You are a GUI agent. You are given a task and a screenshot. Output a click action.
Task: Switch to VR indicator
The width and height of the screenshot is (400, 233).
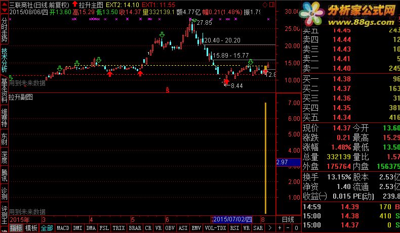point(158,228)
